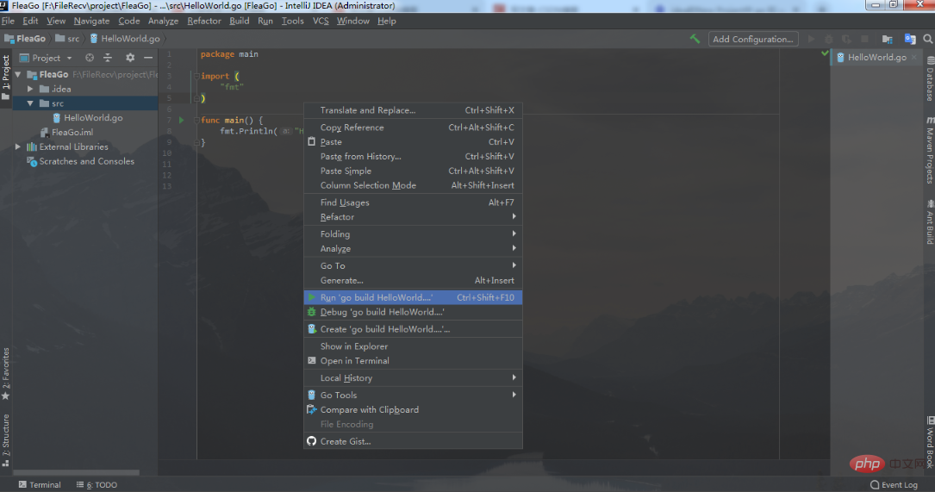
Task: Click the green inspection checkmark above editor
Action: pos(825,53)
